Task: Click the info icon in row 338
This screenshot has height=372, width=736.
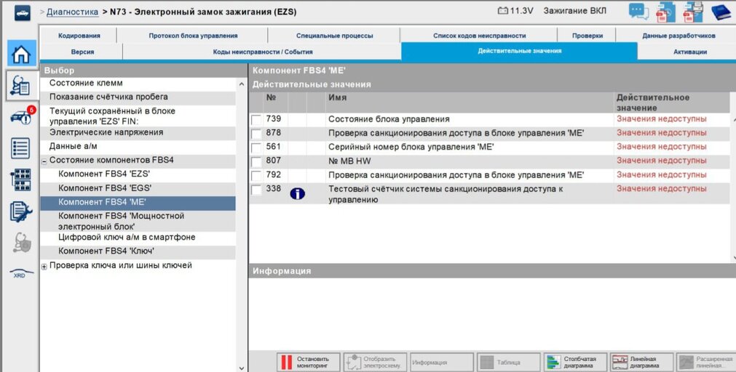Action: coord(297,193)
